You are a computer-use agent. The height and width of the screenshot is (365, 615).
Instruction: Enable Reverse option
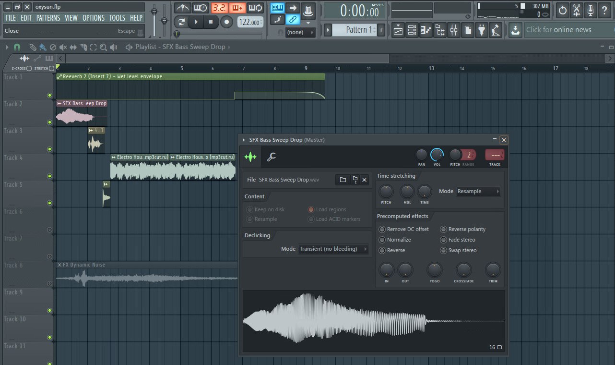pos(382,250)
